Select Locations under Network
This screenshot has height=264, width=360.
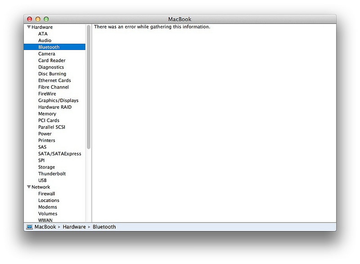click(49, 200)
